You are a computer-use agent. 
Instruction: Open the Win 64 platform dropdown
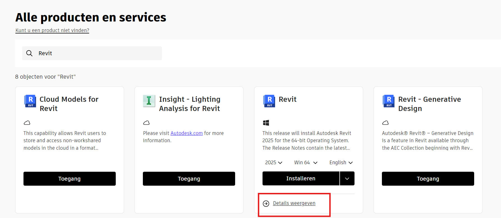pos(306,163)
